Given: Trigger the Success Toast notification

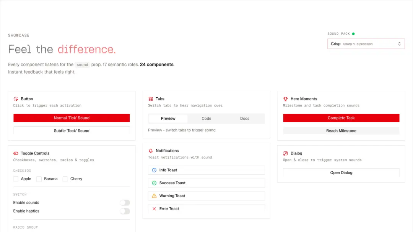Looking at the screenshot, I should pos(206,183).
